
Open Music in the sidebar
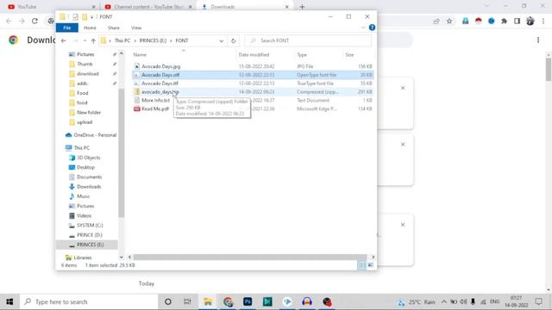83,196
